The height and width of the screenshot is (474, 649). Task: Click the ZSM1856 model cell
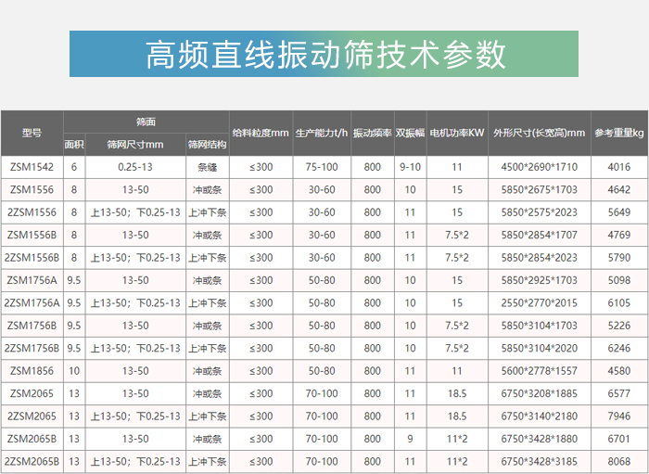32,370
